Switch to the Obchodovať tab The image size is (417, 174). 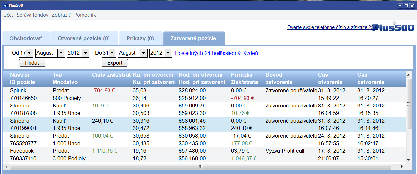(26, 38)
